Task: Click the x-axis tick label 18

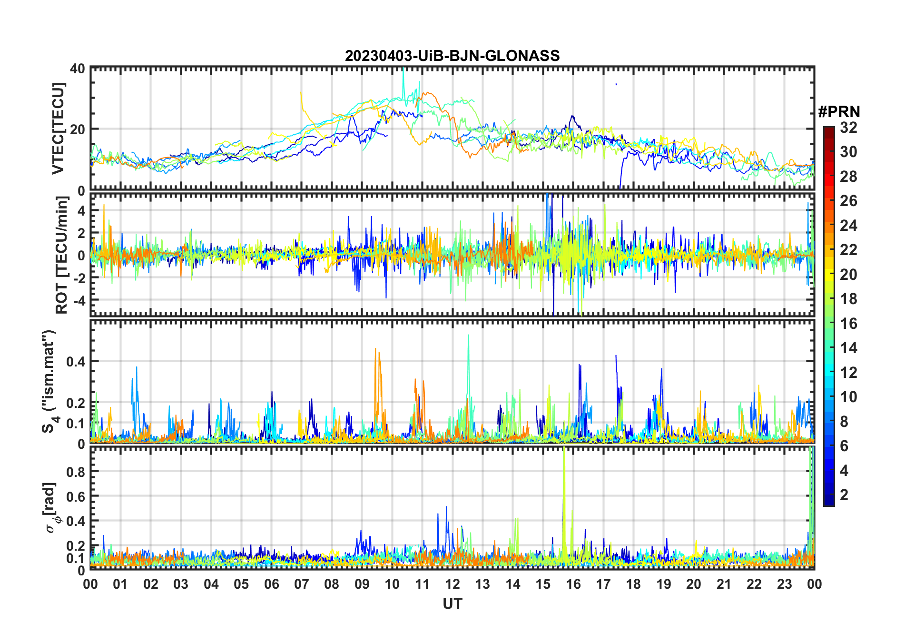Action: click(633, 584)
